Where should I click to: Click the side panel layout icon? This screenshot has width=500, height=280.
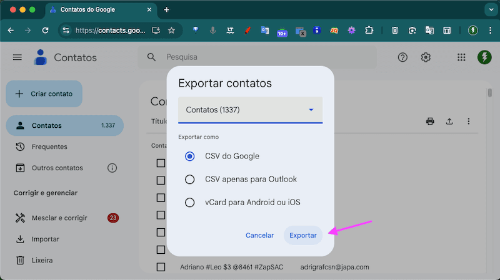[447, 31]
